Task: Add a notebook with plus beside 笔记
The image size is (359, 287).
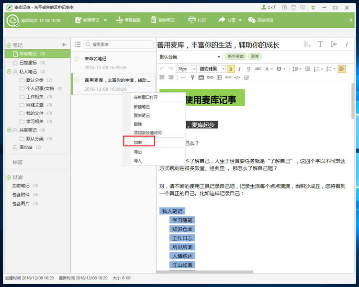Action: coord(64,45)
